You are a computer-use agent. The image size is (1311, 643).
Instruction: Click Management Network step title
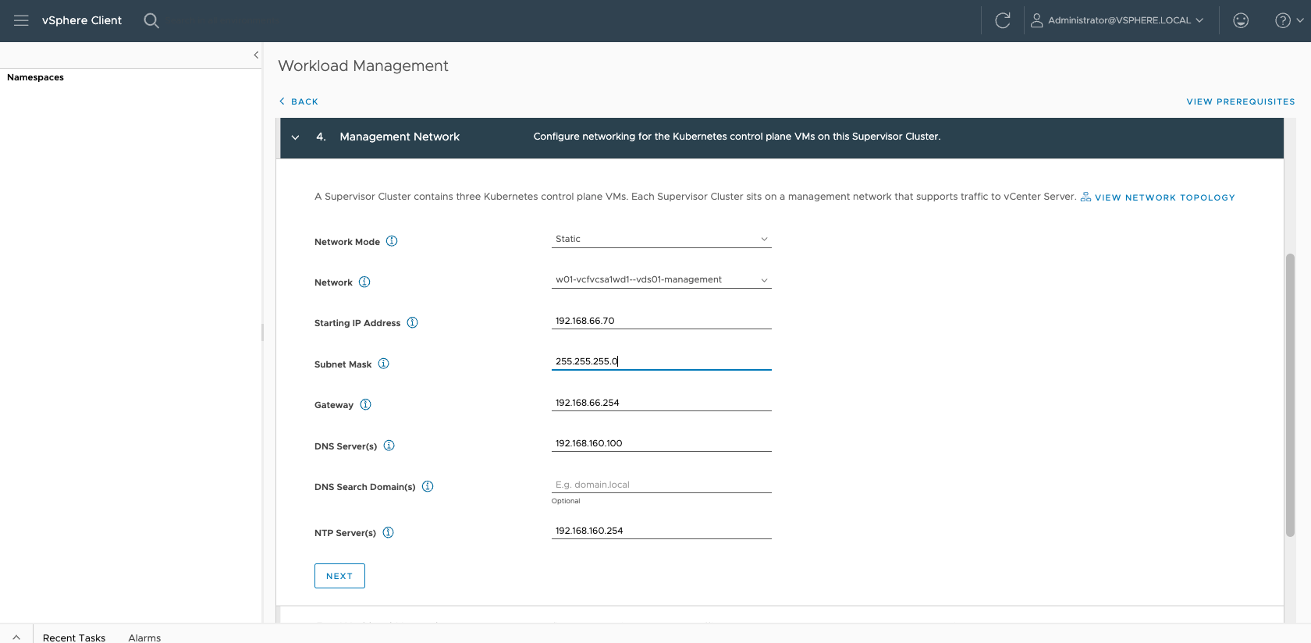click(x=400, y=137)
